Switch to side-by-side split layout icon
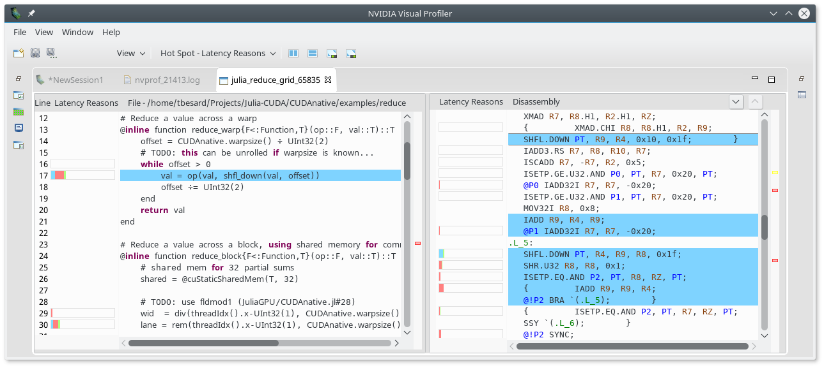 tap(293, 54)
